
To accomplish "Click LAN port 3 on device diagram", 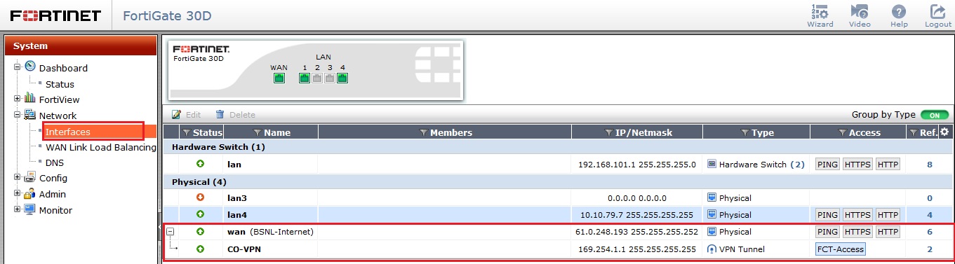I will [x=330, y=78].
